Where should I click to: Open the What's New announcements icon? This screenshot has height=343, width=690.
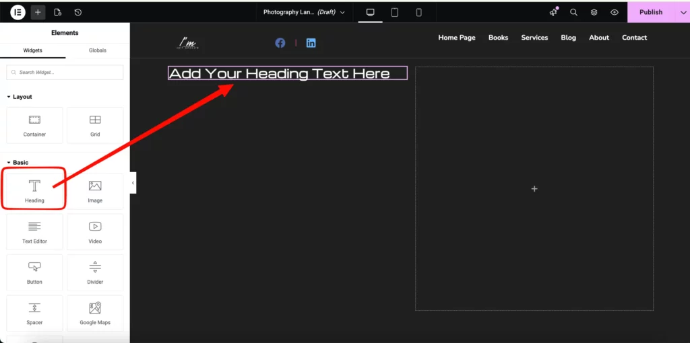[x=554, y=12]
